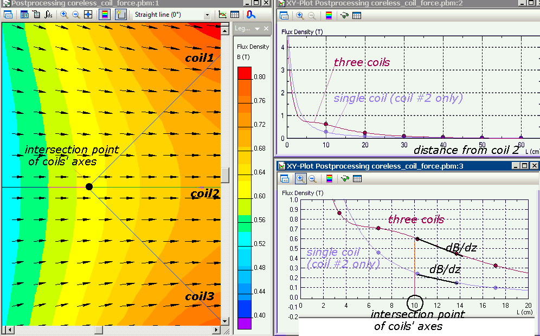Toggle the color legend button in field toolbar

coord(105,15)
